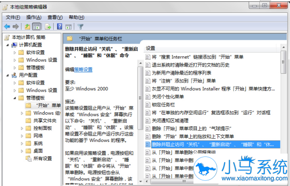Click horizontal scrollbar left arrow in settings list
The image size is (290, 186).
pyautogui.click(x=147, y=181)
